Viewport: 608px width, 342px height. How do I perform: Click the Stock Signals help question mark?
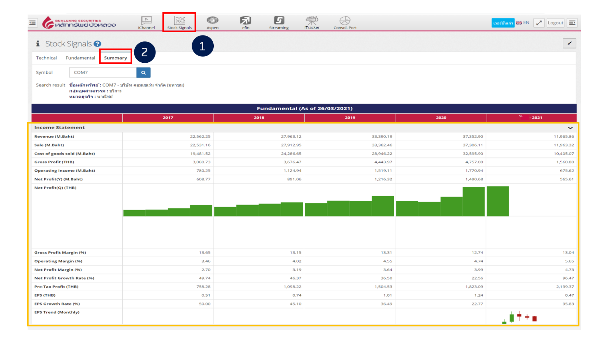click(x=98, y=44)
